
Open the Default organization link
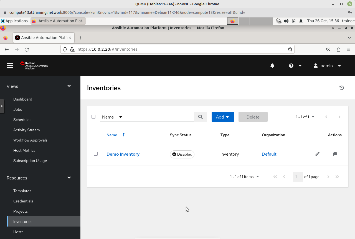tap(269, 154)
